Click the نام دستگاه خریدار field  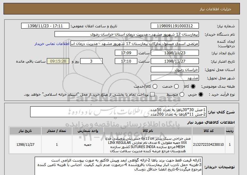[127, 34]
